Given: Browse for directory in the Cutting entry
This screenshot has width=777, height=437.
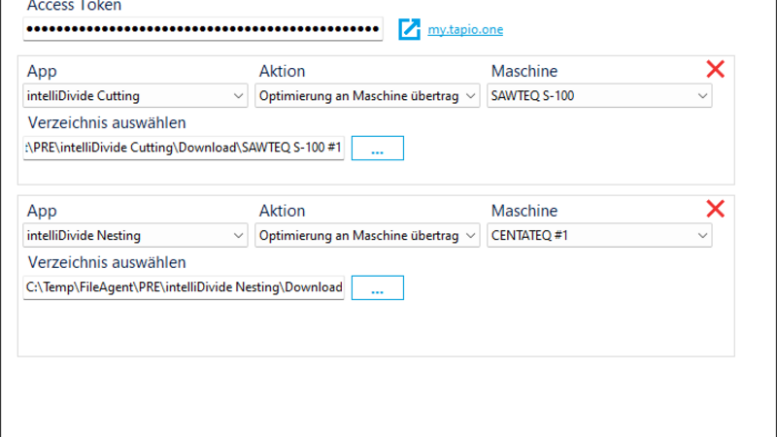Looking at the screenshot, I should (378, 149).
